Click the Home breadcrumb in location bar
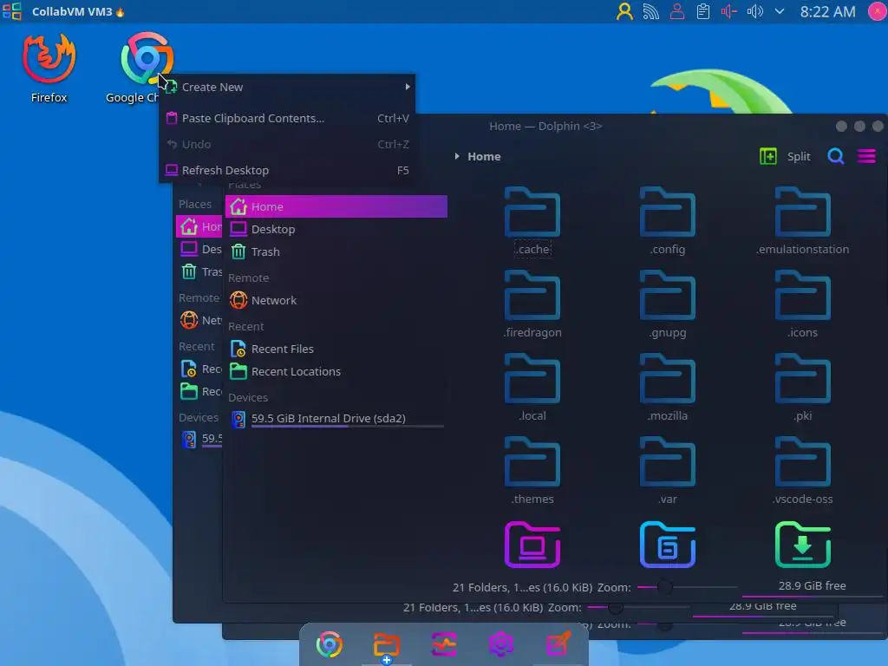 (484, 156)
